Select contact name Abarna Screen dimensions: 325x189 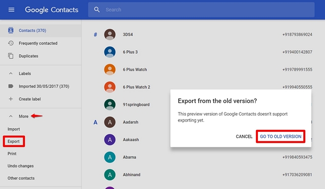coord(129,157)
